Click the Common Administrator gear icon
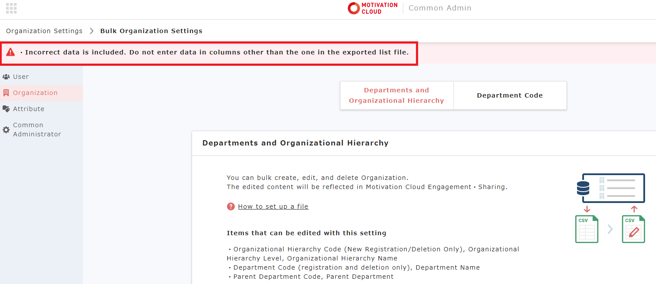The image size is (656, 284). pos(6,130)
